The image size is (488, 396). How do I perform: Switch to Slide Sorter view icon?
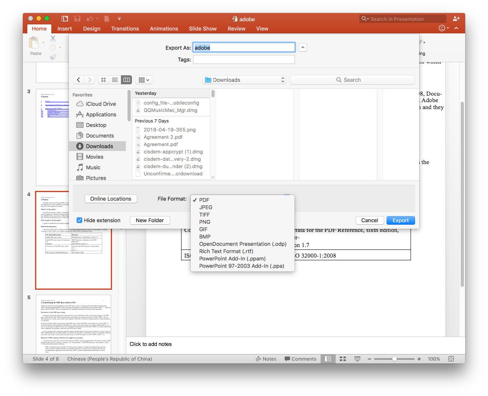point(343,359)
